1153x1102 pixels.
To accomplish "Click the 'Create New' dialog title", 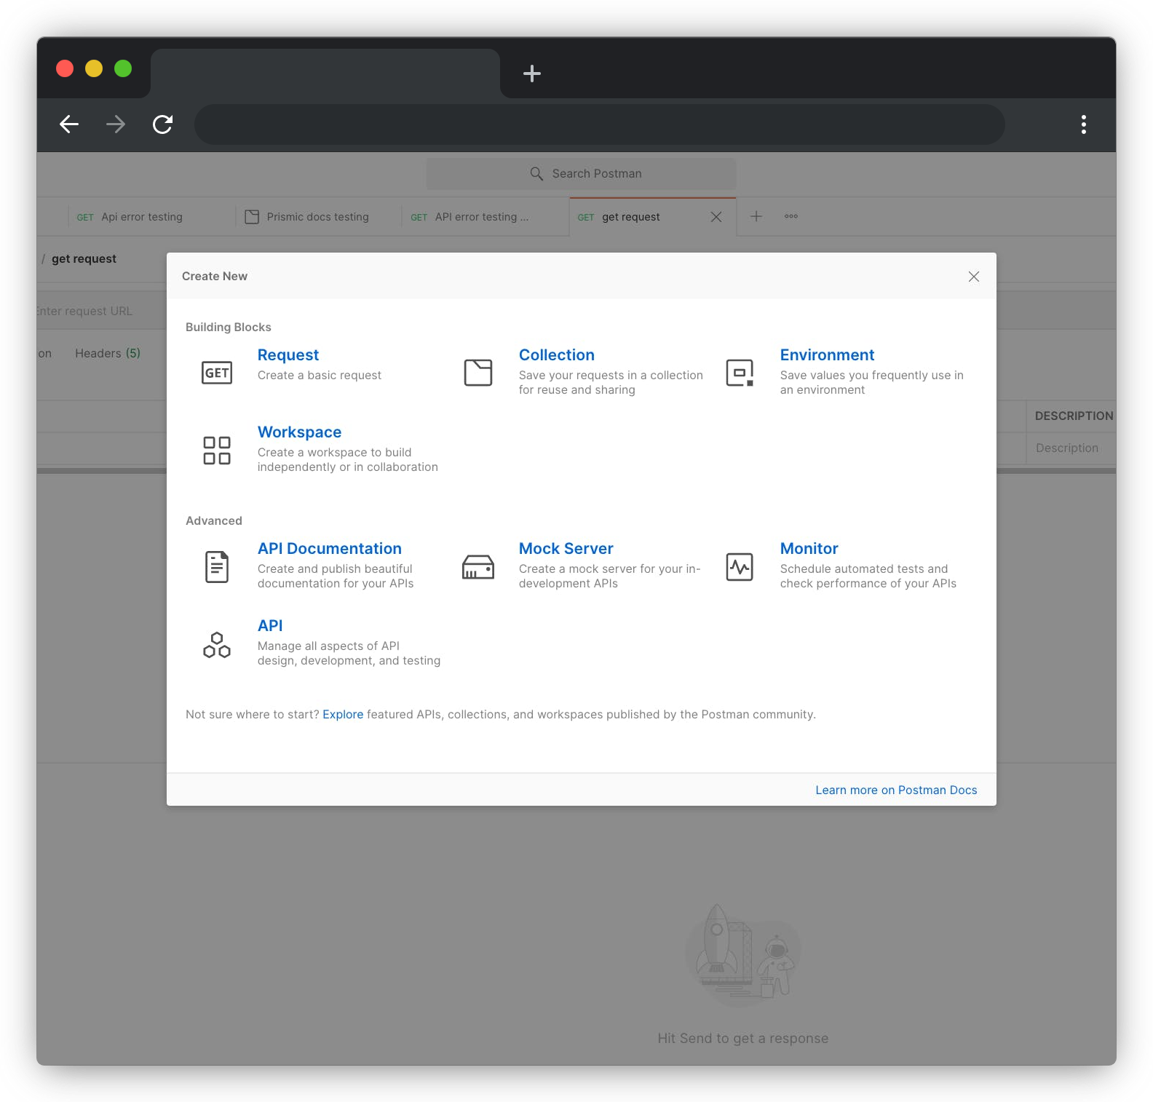I will [215, 277].
